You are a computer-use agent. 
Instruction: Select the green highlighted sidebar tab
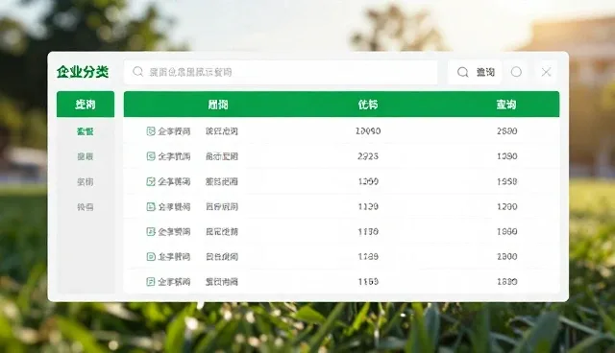coord(86,105)
